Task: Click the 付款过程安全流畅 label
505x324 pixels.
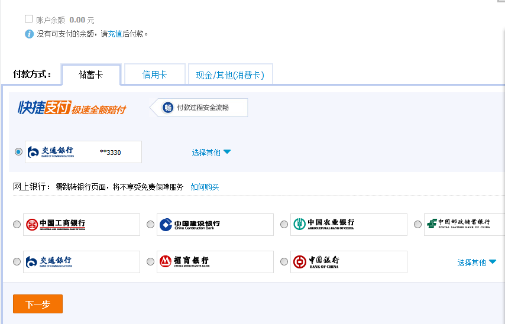Action: coord(203,108)
